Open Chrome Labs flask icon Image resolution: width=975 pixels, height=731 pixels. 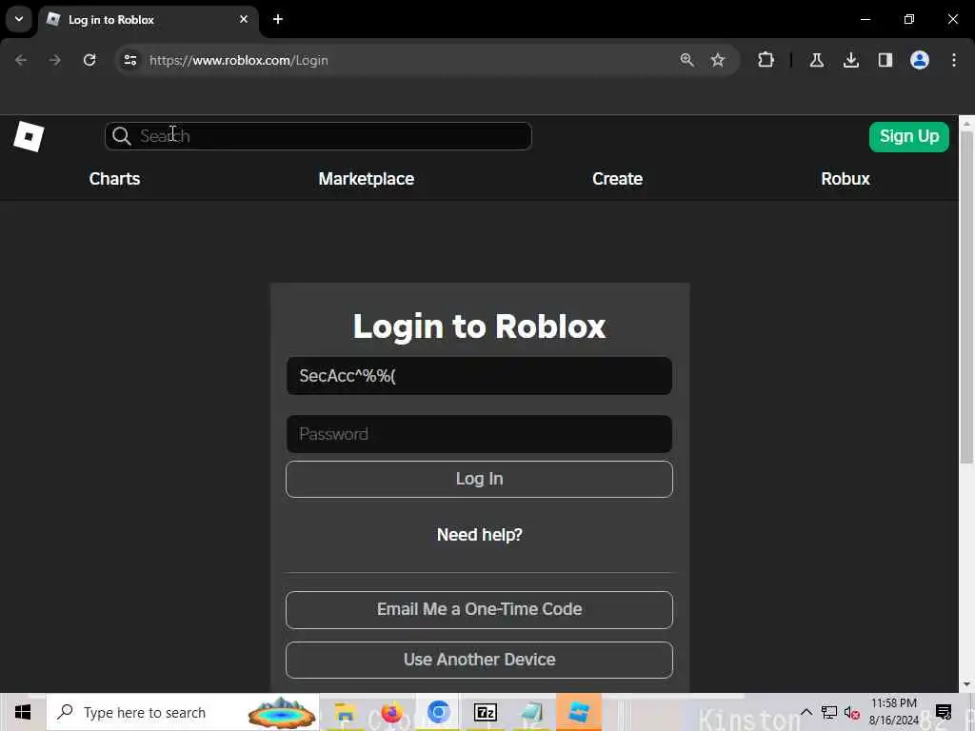click(x=816, y=60)
